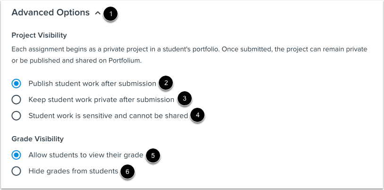Image resolution: width=384 pixels, height=190 pixels.
Task: Click numbered callout badge 4
Action: (x=198, y=115)
